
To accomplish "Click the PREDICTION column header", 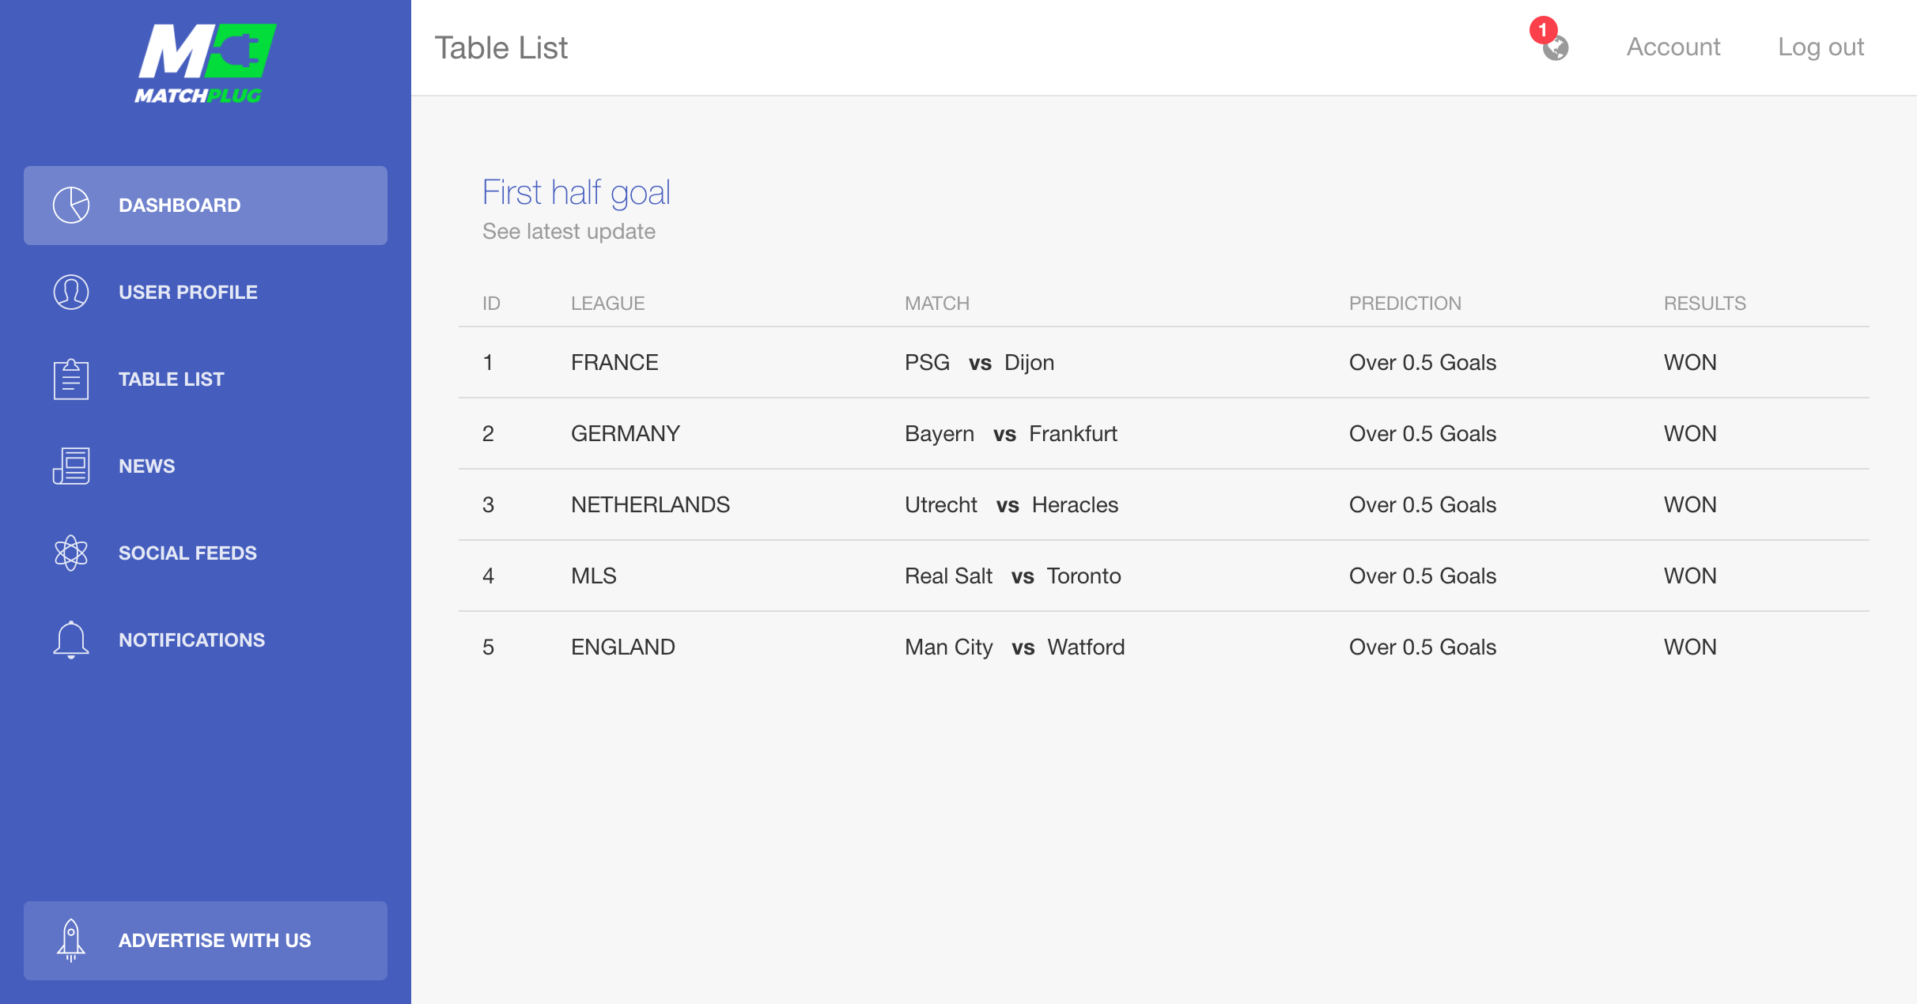I will (1405, 304).
